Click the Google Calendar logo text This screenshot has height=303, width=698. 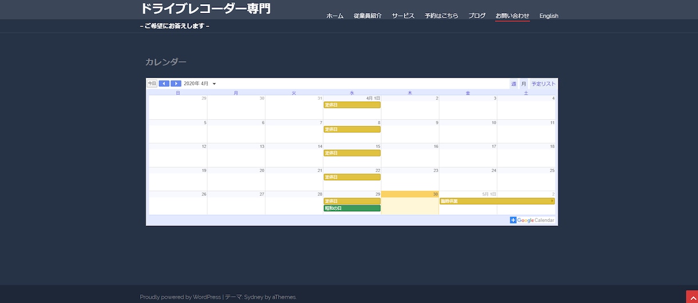tap(536, 220)
